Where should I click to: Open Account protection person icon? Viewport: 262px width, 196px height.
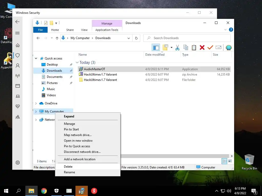pos(18,66)
